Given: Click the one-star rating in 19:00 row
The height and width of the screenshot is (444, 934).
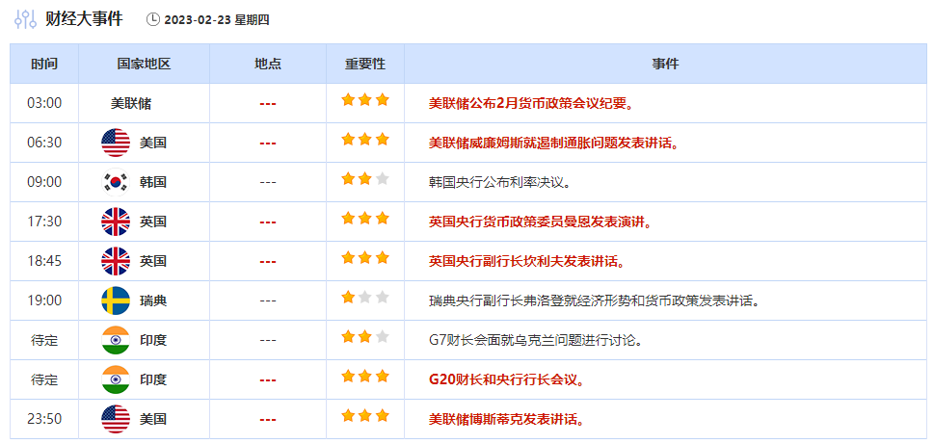Looking at the screenshot, I should pyautogui.click(x=365, y=297).
